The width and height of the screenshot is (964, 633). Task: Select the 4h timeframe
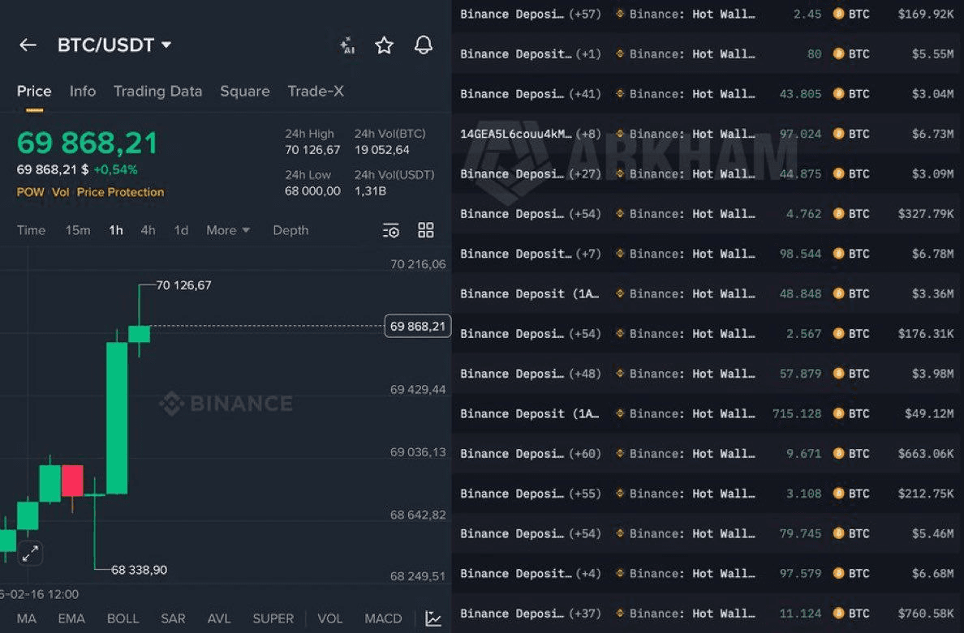[x=148, y=230]
